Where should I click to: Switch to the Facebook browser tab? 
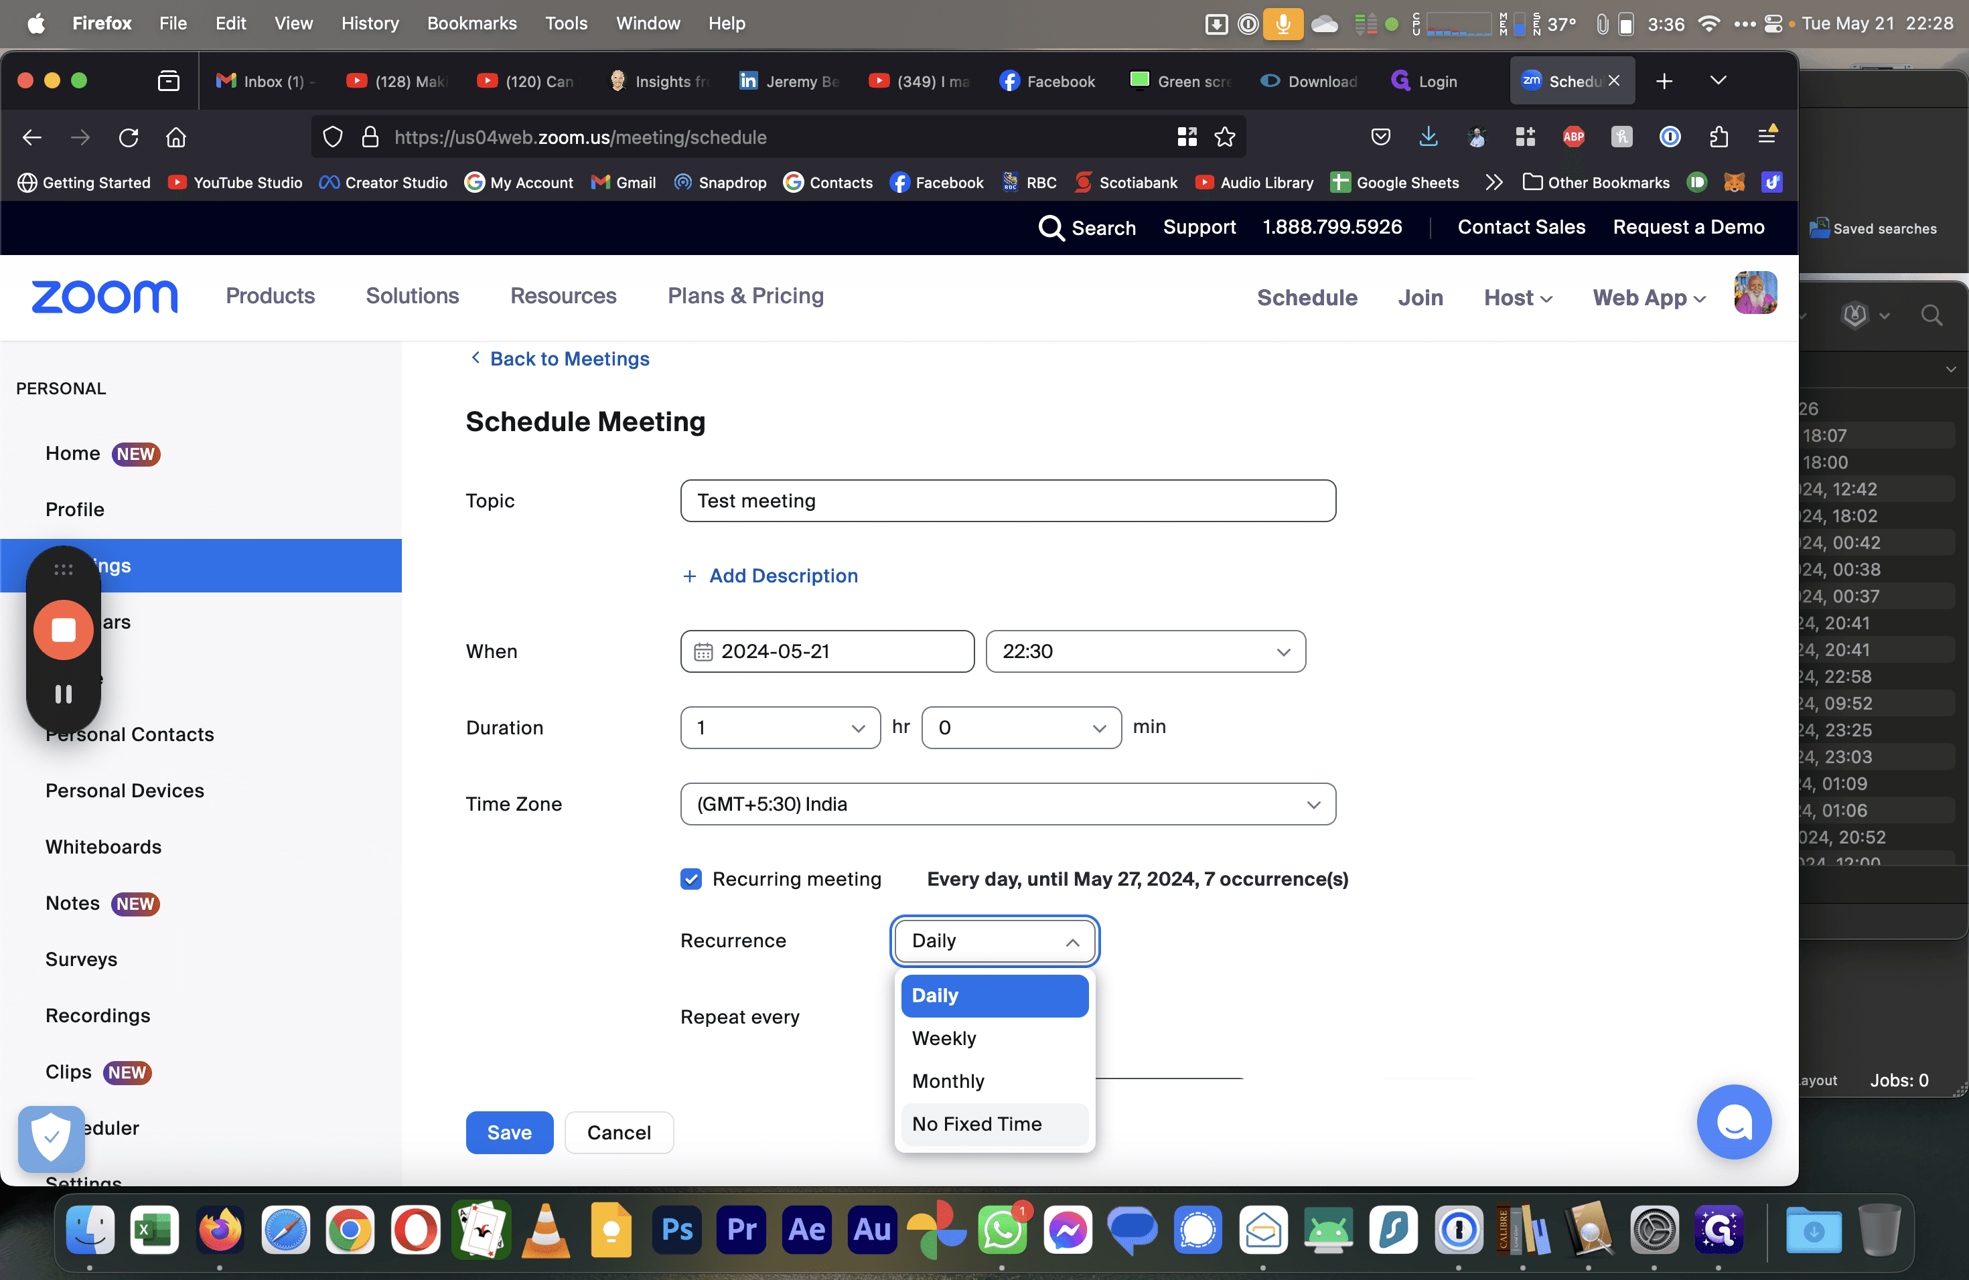pos(1047,81)
